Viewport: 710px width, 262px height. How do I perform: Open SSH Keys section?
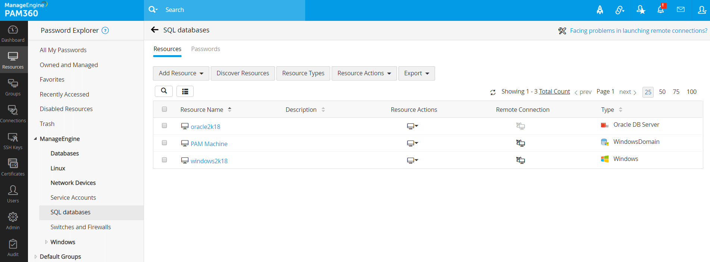point(13,141)
